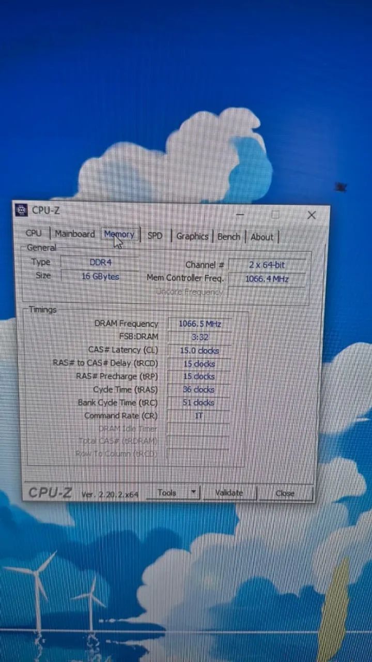The width and height of the screenshot is (372, 662).
Task: Click the Ver. 2.20.2.x64 version text
Action: click(x=110, y=494)
